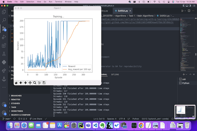Open the Run dropdown arrow beside play button
Image resolution: width=197 pixels, height=131 pixels.
coord(185,11)
